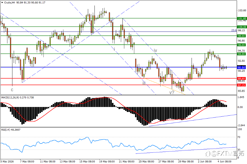Click the 88.05 price axis value

(x=241, y=81)
